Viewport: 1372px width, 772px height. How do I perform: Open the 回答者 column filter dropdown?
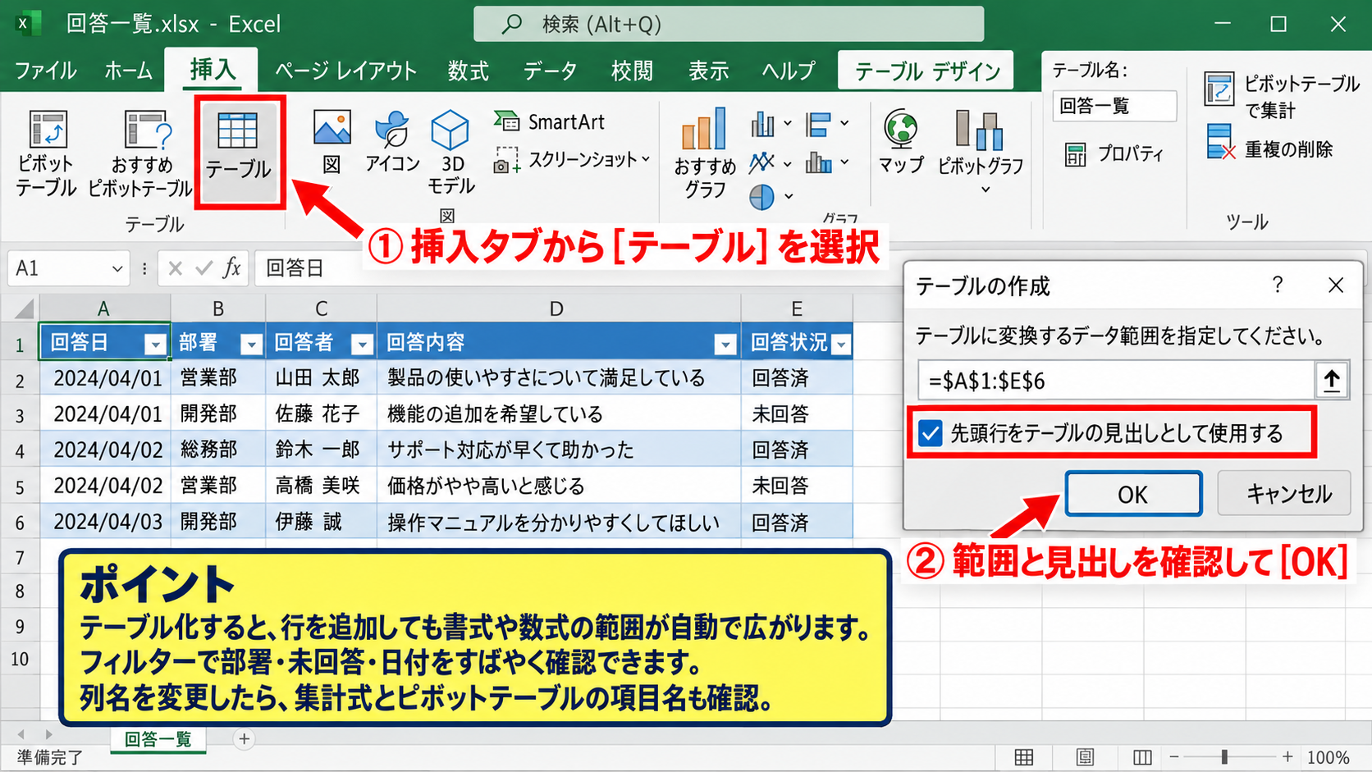tap(362, 345)
